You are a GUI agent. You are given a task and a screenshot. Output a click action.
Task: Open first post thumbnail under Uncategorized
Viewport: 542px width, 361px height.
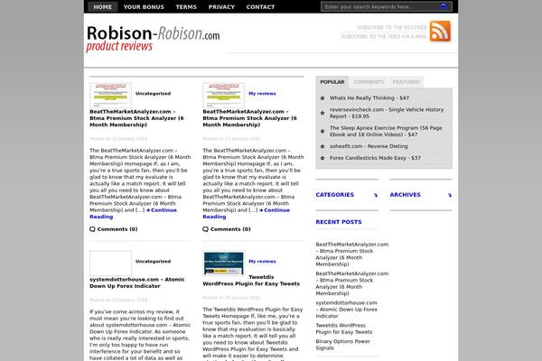coord(110,95)
